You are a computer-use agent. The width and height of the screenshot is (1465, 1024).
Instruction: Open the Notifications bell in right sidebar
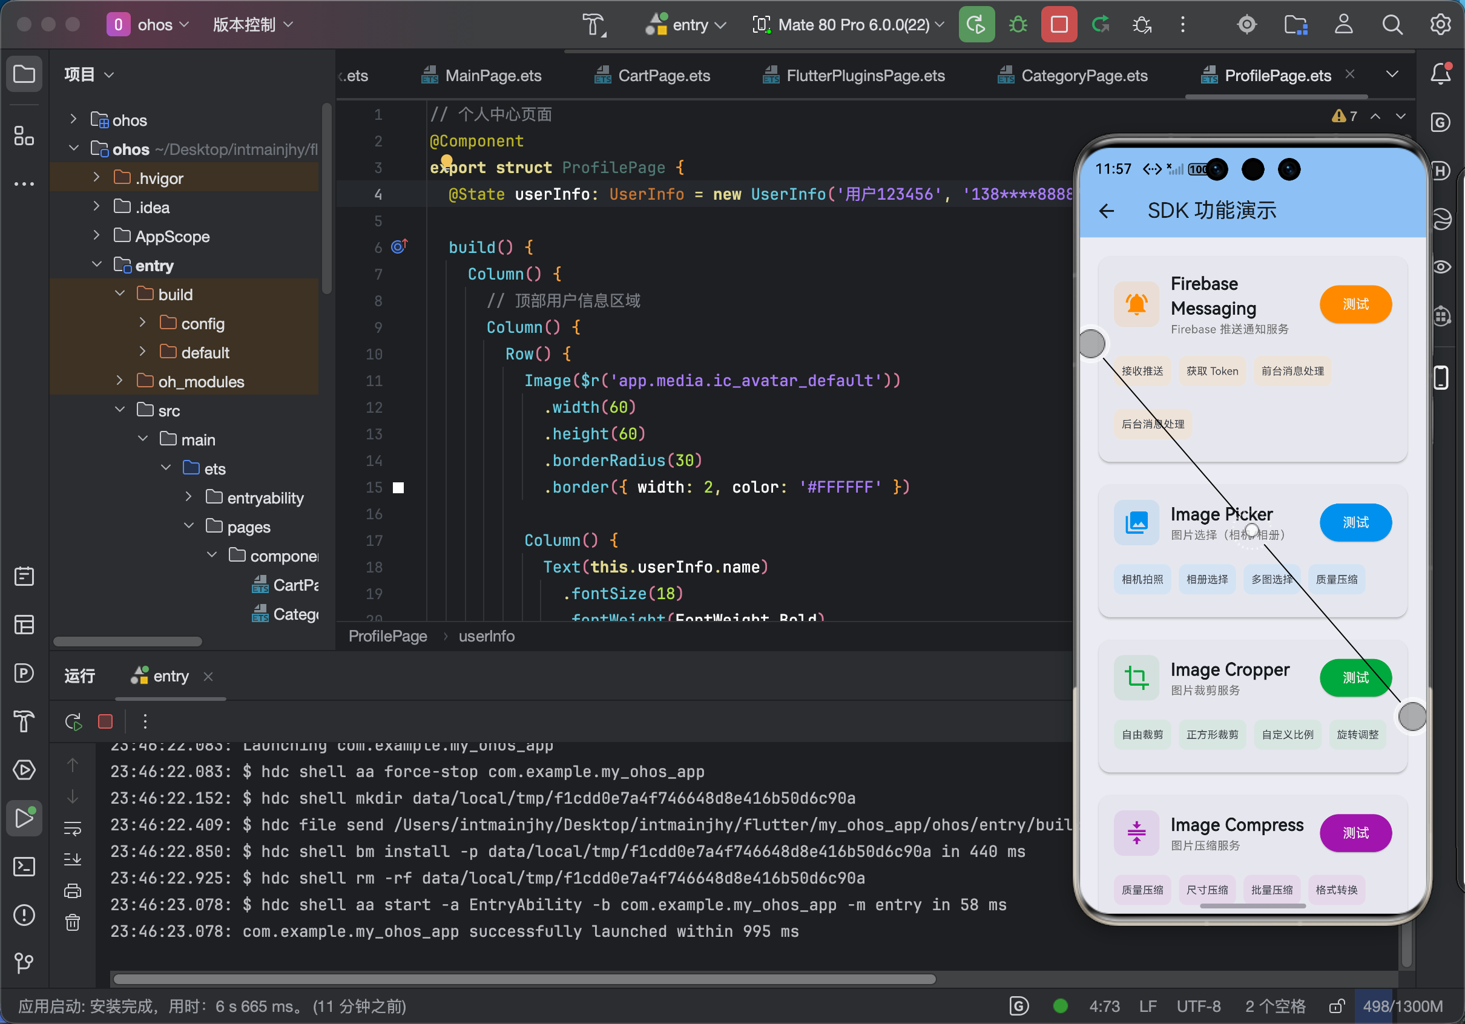click(x=1440, y=74)
